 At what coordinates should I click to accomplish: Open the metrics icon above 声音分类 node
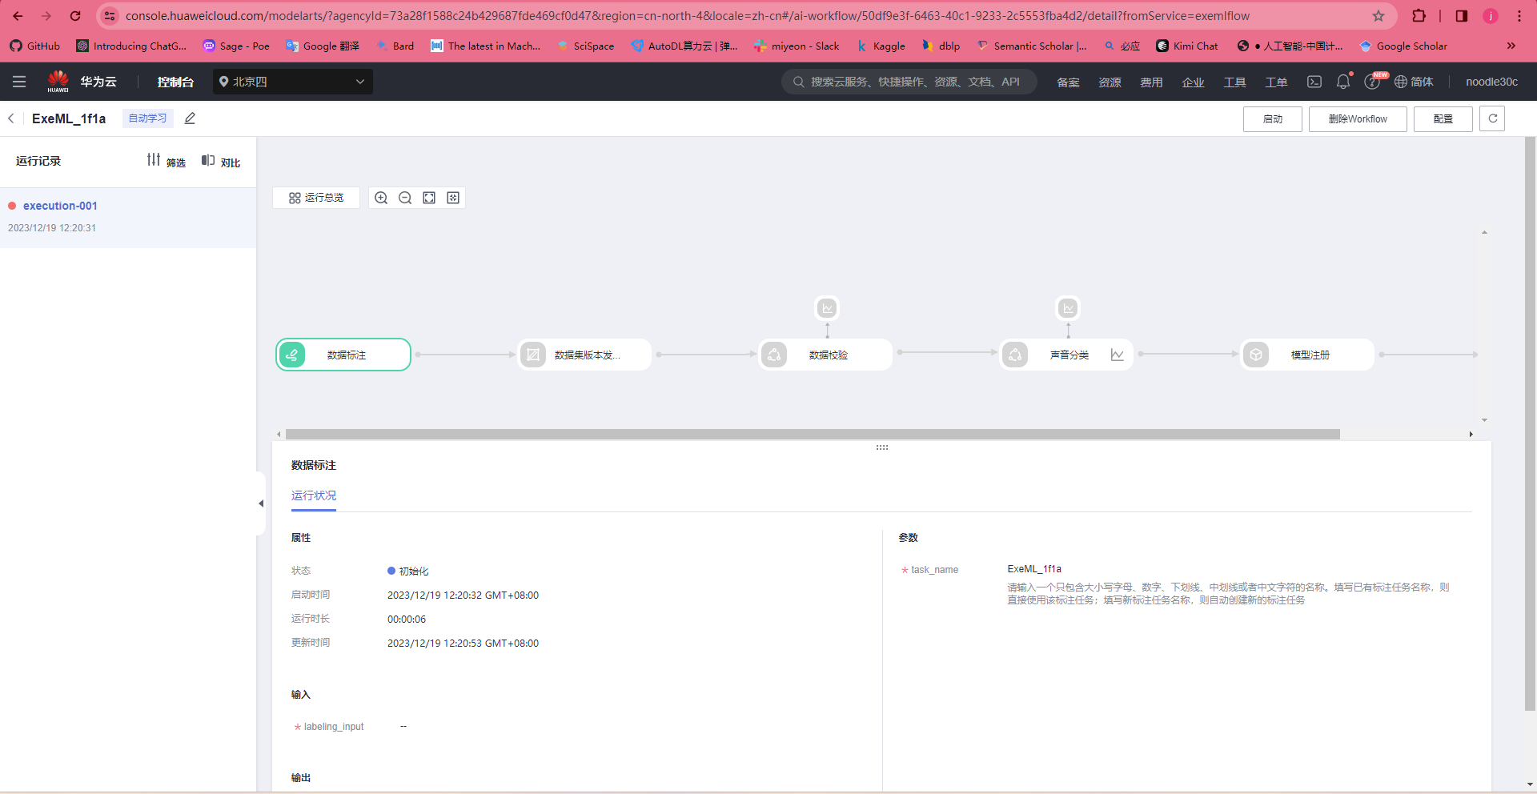1068,308
